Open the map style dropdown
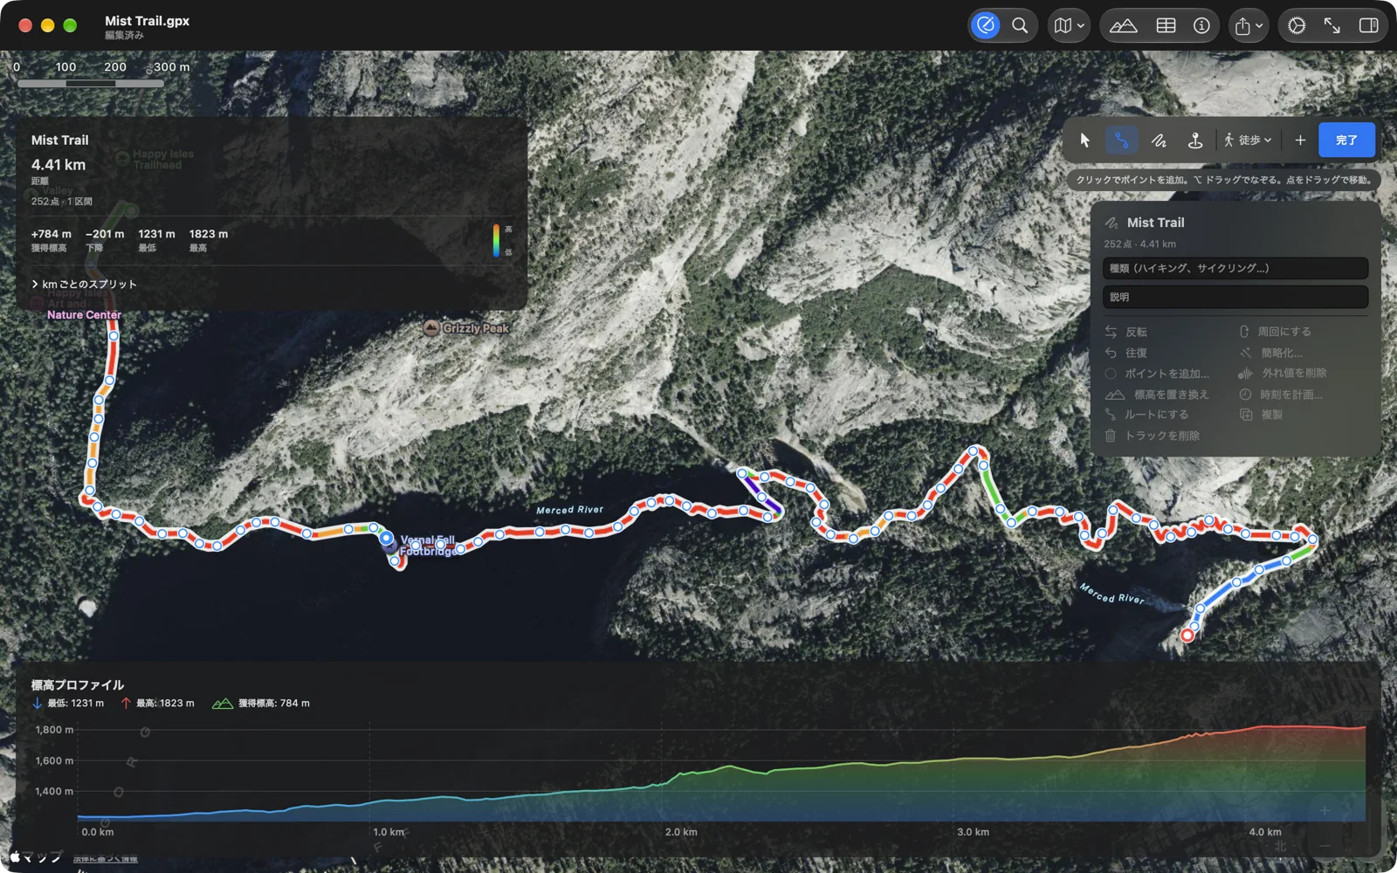The image size is (1397, 873). click(1069, 25)
